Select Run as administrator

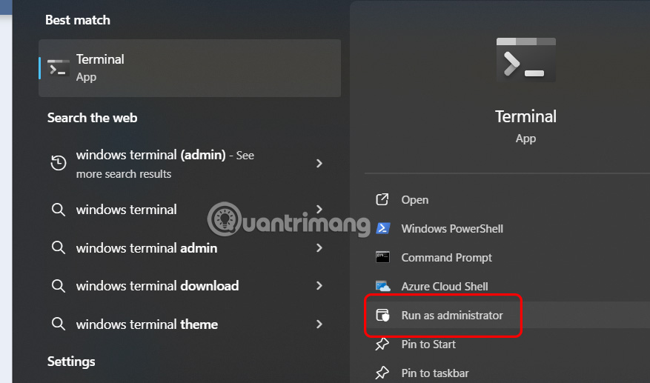[x=452, y=315]
